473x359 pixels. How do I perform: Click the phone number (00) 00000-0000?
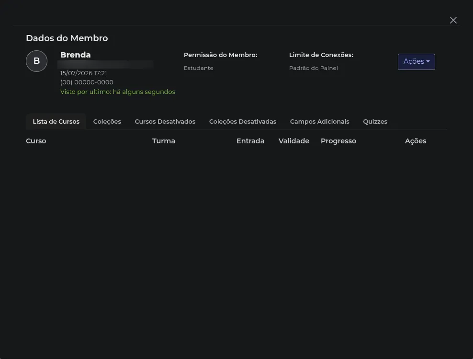(87, 82)
